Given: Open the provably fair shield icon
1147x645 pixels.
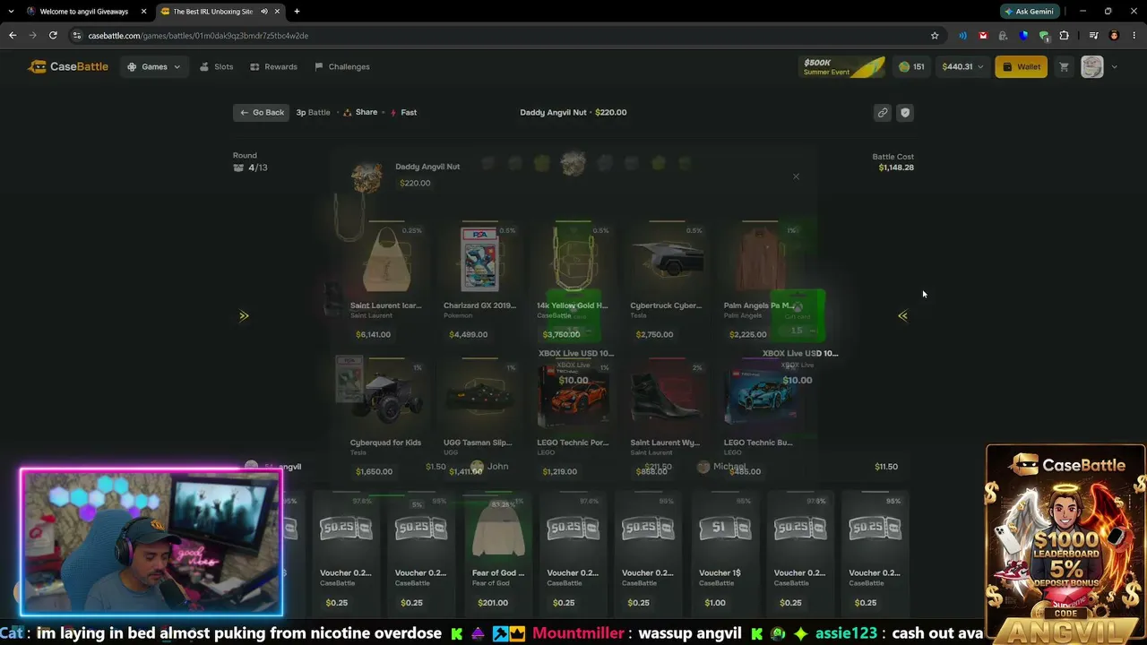Looking at the screenshot, I should (905, 112).
